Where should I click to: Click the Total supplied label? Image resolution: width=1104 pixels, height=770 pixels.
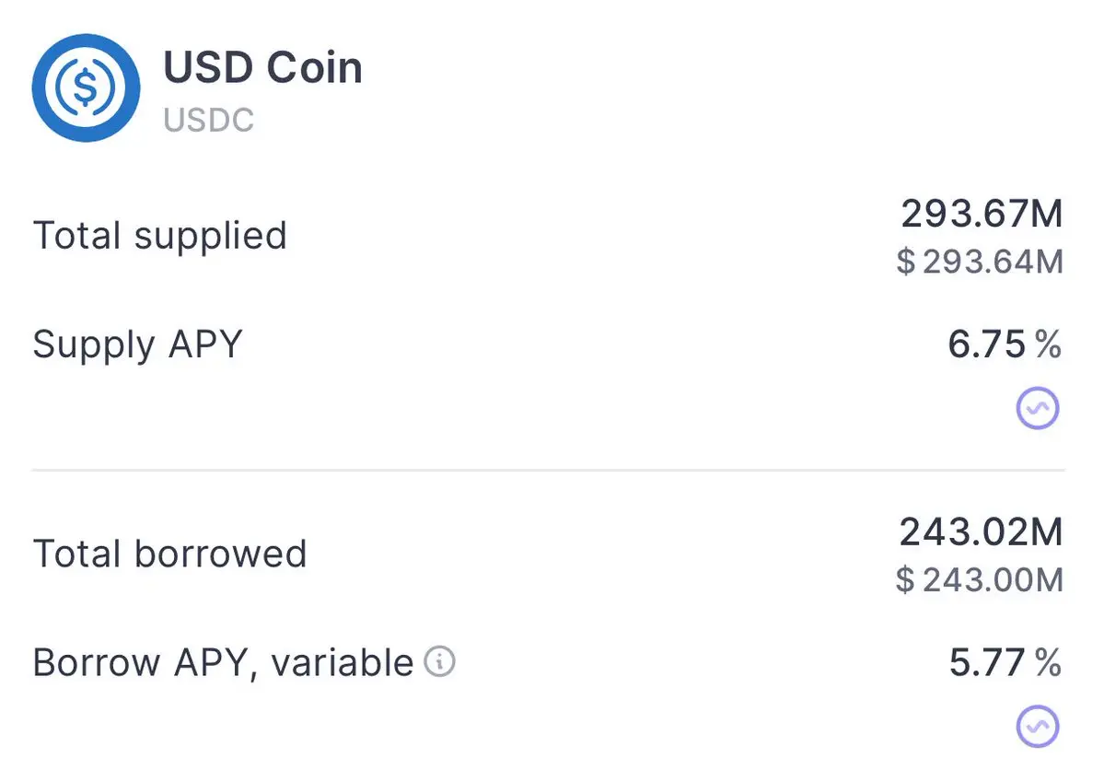coord(160,236)
